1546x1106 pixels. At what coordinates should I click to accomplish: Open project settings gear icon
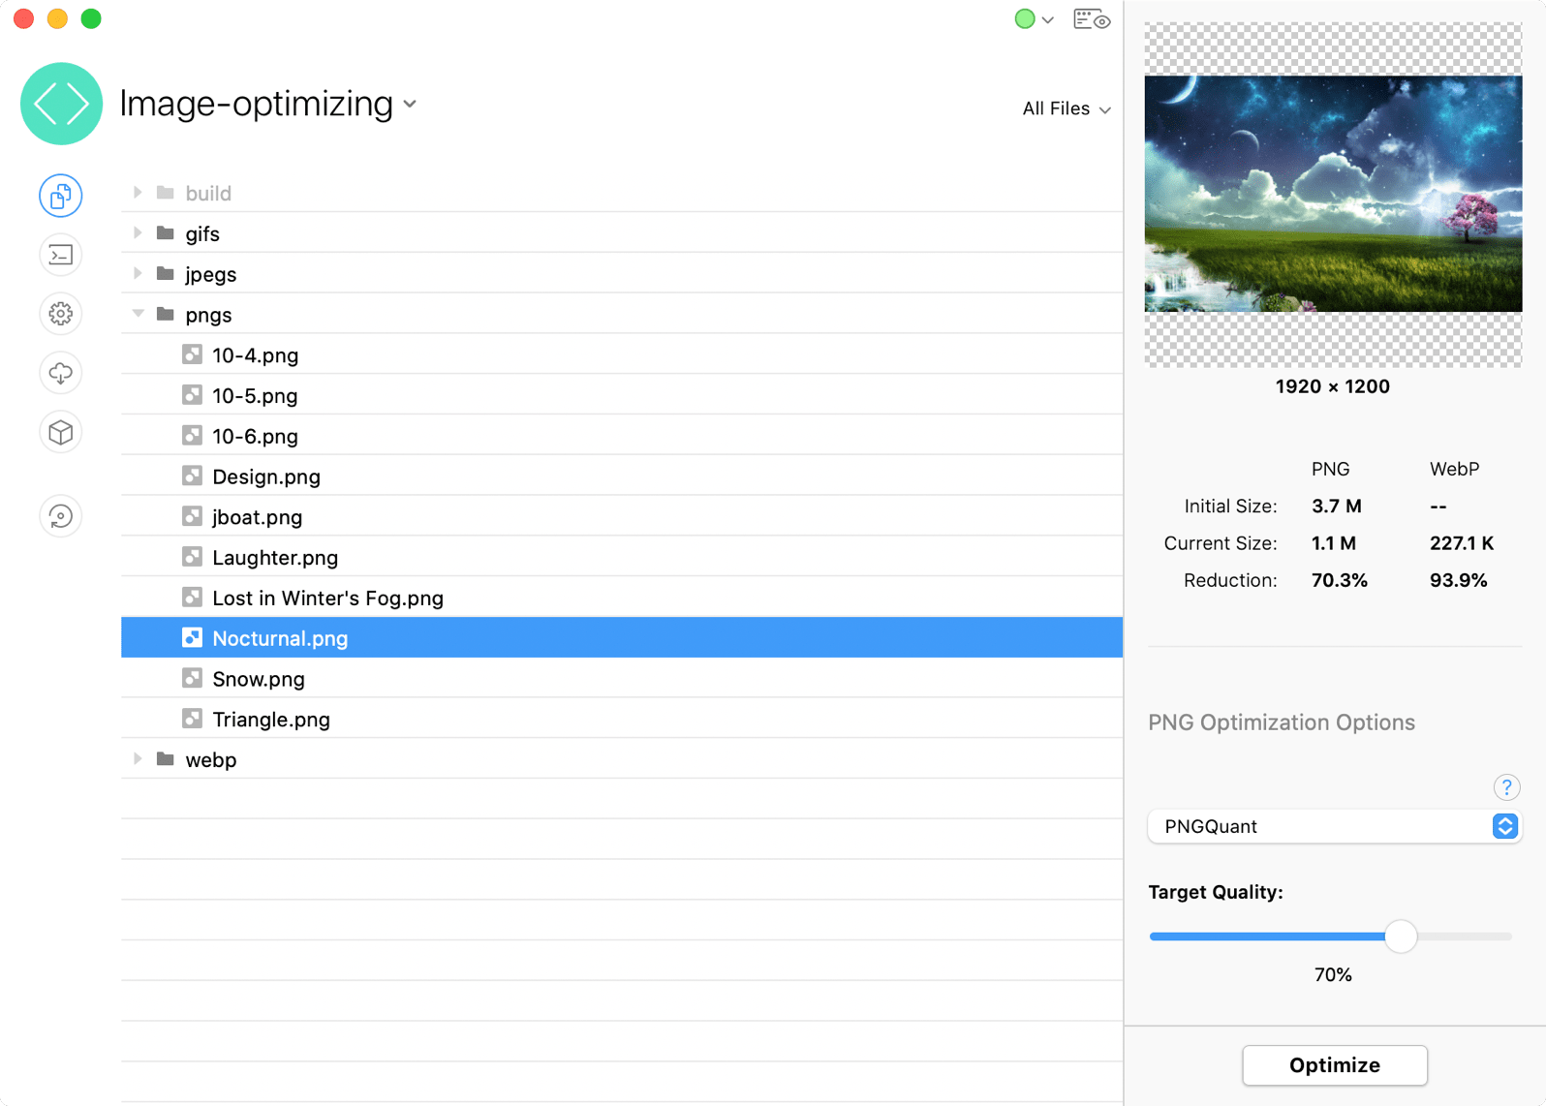pos(60,314)
